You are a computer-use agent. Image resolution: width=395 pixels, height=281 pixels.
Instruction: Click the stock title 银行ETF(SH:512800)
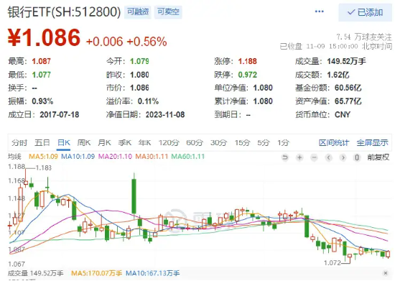64,11
